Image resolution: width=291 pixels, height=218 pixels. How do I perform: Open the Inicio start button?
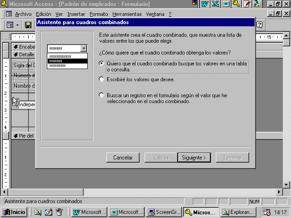pos(14,212)
